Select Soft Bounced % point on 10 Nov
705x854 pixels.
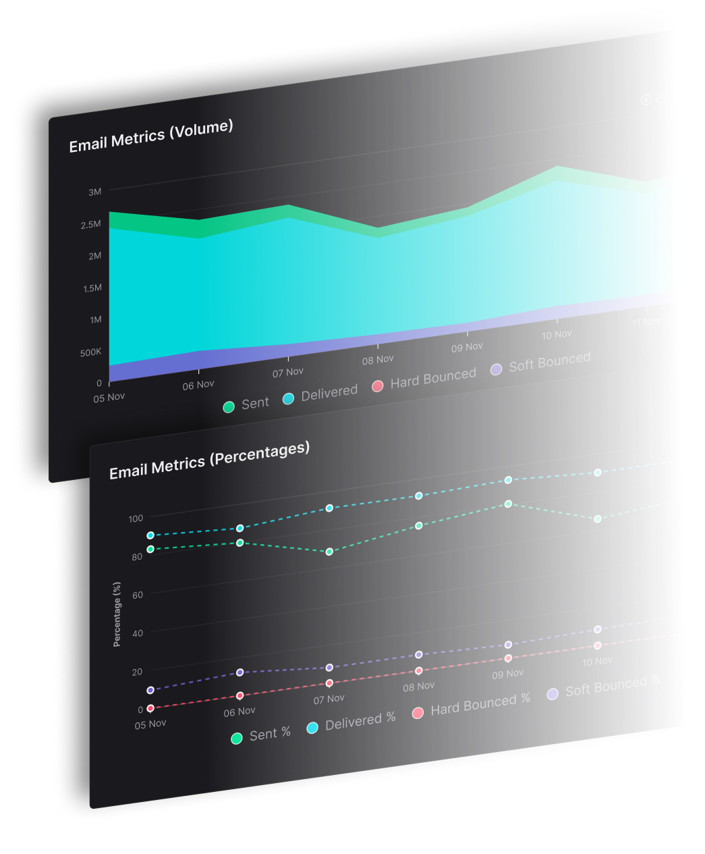tap(597, 629)
